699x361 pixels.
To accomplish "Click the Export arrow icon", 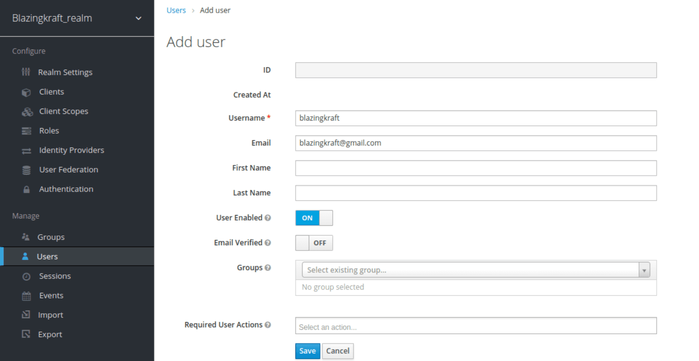I will tap(26, 334).
